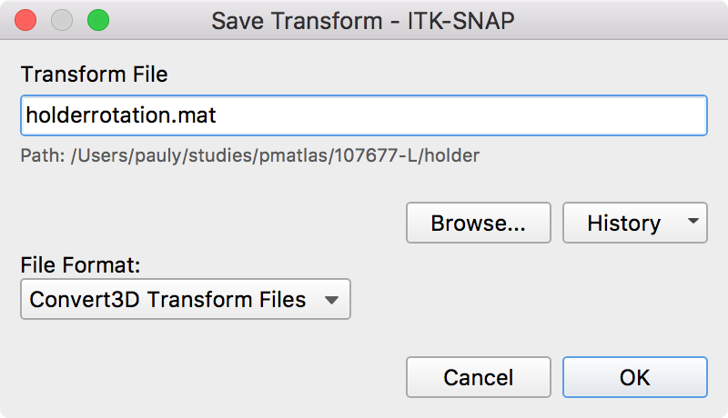
Task: Click the Transform File label
Action: coord(95,75)
